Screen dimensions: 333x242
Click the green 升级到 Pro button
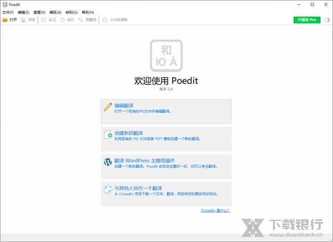[307, 19]
